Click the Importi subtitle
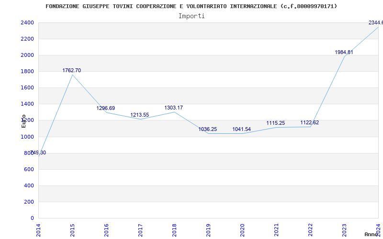This screenshot has height=239, width=383. tap(191, 16)
